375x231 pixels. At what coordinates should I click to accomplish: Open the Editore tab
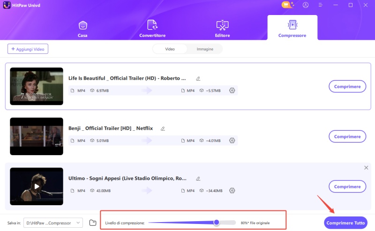pos(222,29)
